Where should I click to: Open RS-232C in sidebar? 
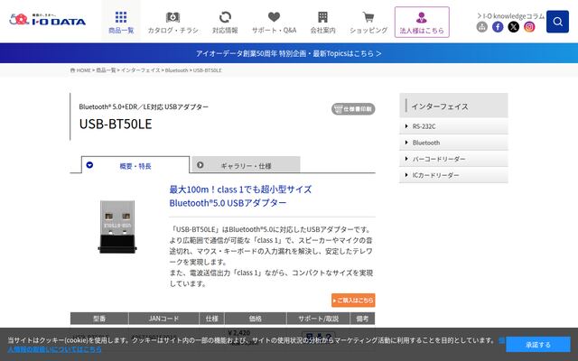pos(453,126)
